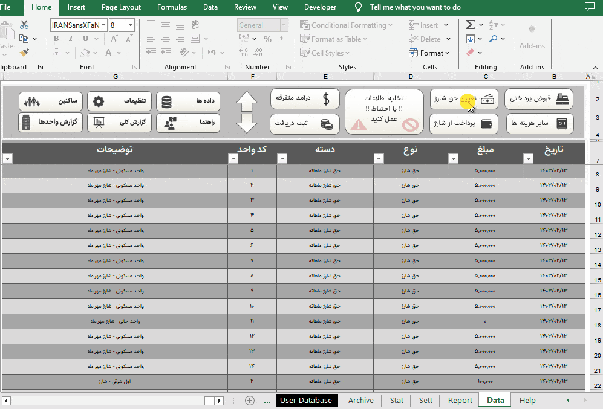
Task: Open Cell Styles dropdown
Action: point(325,53)
